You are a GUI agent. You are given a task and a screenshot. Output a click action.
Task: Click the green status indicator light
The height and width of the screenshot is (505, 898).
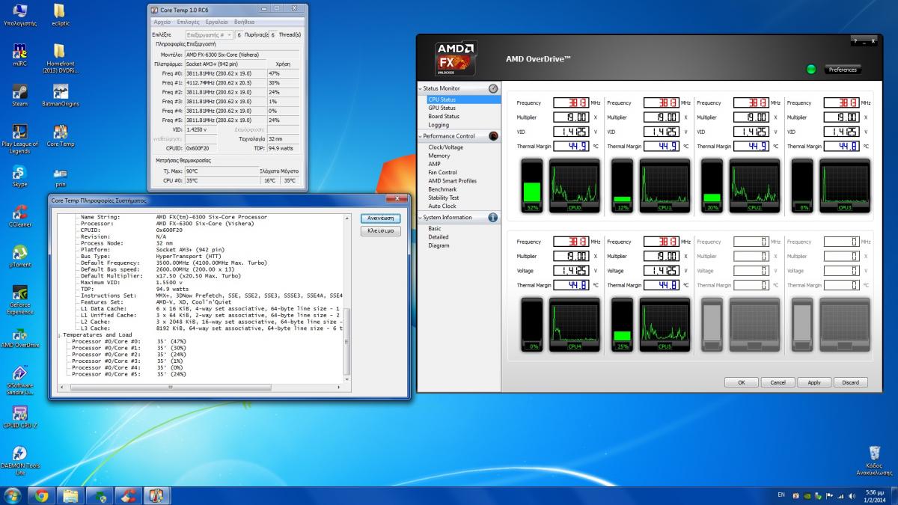coord(811,70)
